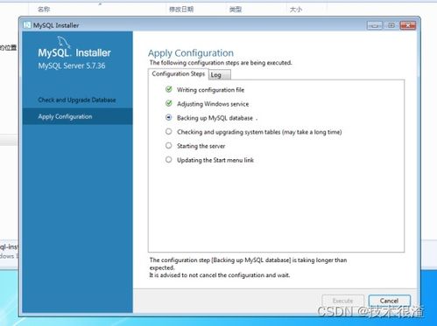Switch to the Configuration Steps tab
The width and height of the screenshot is (437, 326).
(179, 74)
